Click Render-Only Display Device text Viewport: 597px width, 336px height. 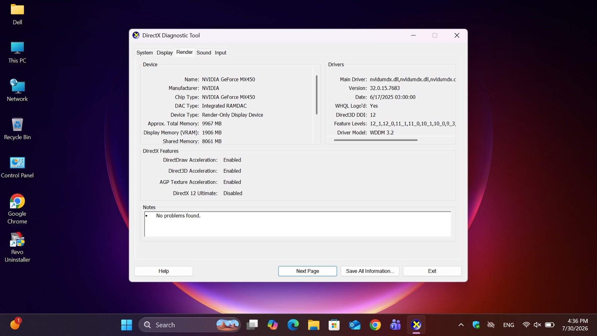click(232, 115)
